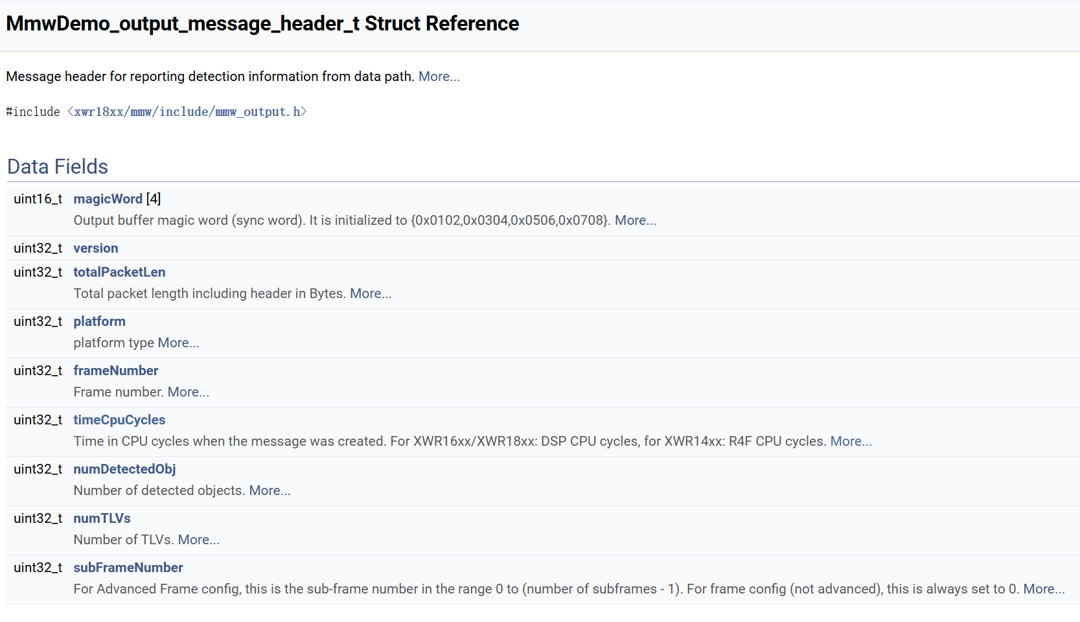Image resolution: width=1080 pixels, height=622 pixels.
Task: Click the 'For Advanced Frame config' description text
Action: [546, 589]
